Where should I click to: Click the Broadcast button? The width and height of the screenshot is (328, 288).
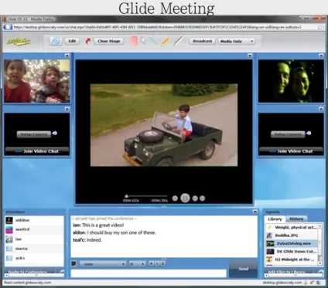click(203, 41)
